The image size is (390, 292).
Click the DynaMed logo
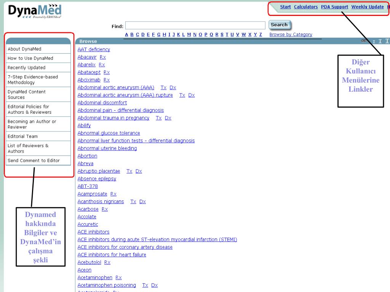click(x=35, y=11)
